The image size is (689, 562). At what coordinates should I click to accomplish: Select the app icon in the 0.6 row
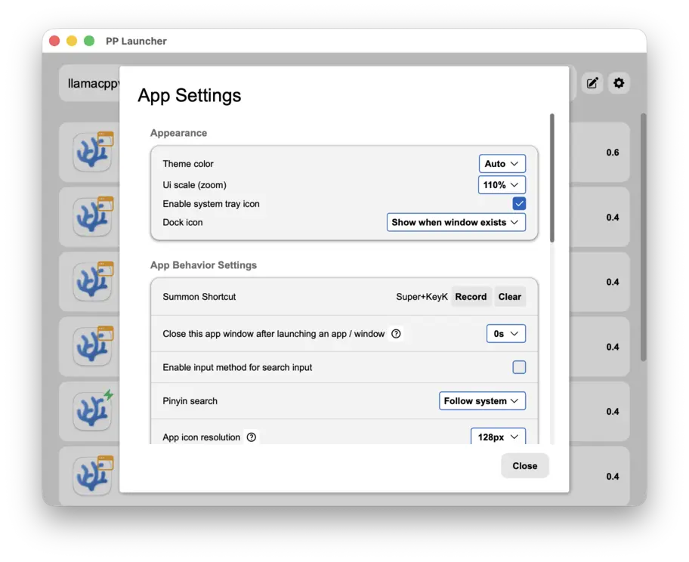pyautogui.click(x=92, y=152)
